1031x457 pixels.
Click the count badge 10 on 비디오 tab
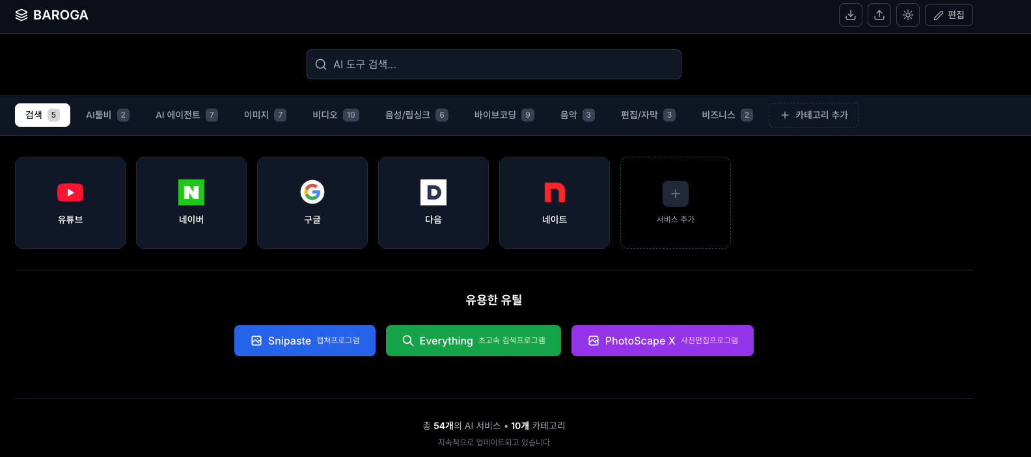point(351,115)
